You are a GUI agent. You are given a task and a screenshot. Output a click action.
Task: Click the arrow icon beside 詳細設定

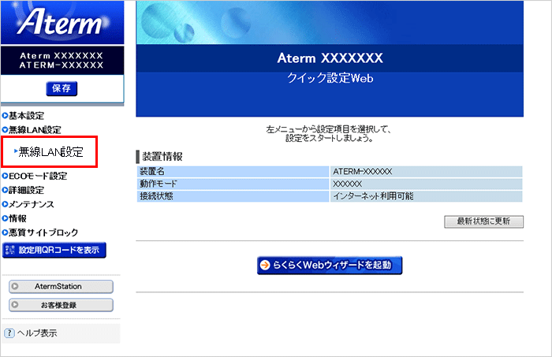pyautogui.click(x=5, y=190)
